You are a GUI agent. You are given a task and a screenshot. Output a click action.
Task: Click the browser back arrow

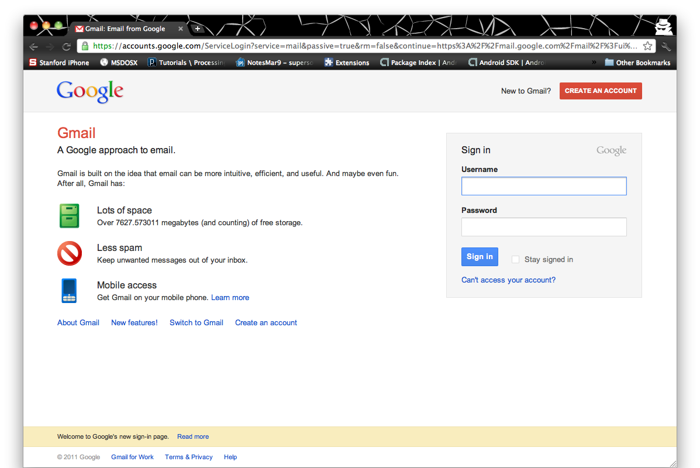34,46
